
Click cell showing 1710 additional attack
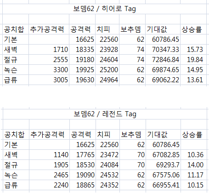(x=49, y=49)
